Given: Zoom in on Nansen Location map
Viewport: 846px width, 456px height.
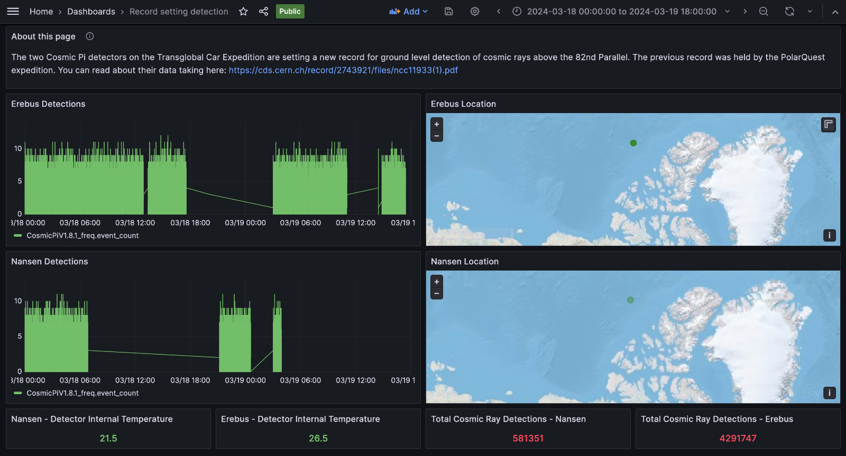Looking at the screenshot, I should (437, 282).
